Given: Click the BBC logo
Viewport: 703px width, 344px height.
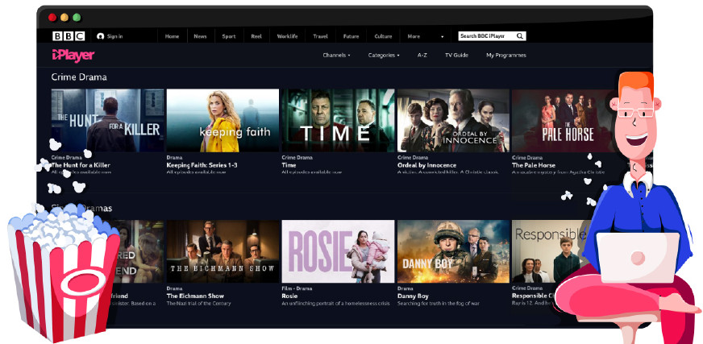Looking at the screenshot, I should coord(69,36).
